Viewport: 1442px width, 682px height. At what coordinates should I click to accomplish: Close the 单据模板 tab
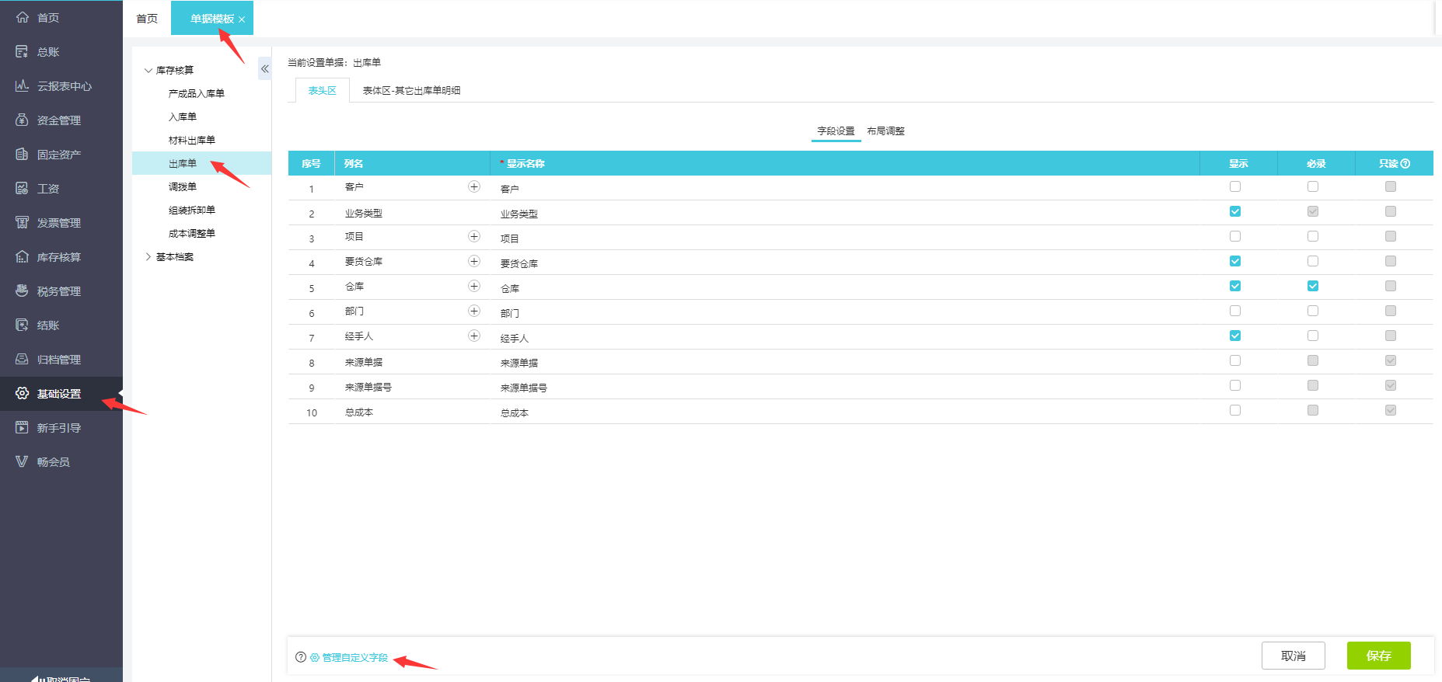coord(242,19)
